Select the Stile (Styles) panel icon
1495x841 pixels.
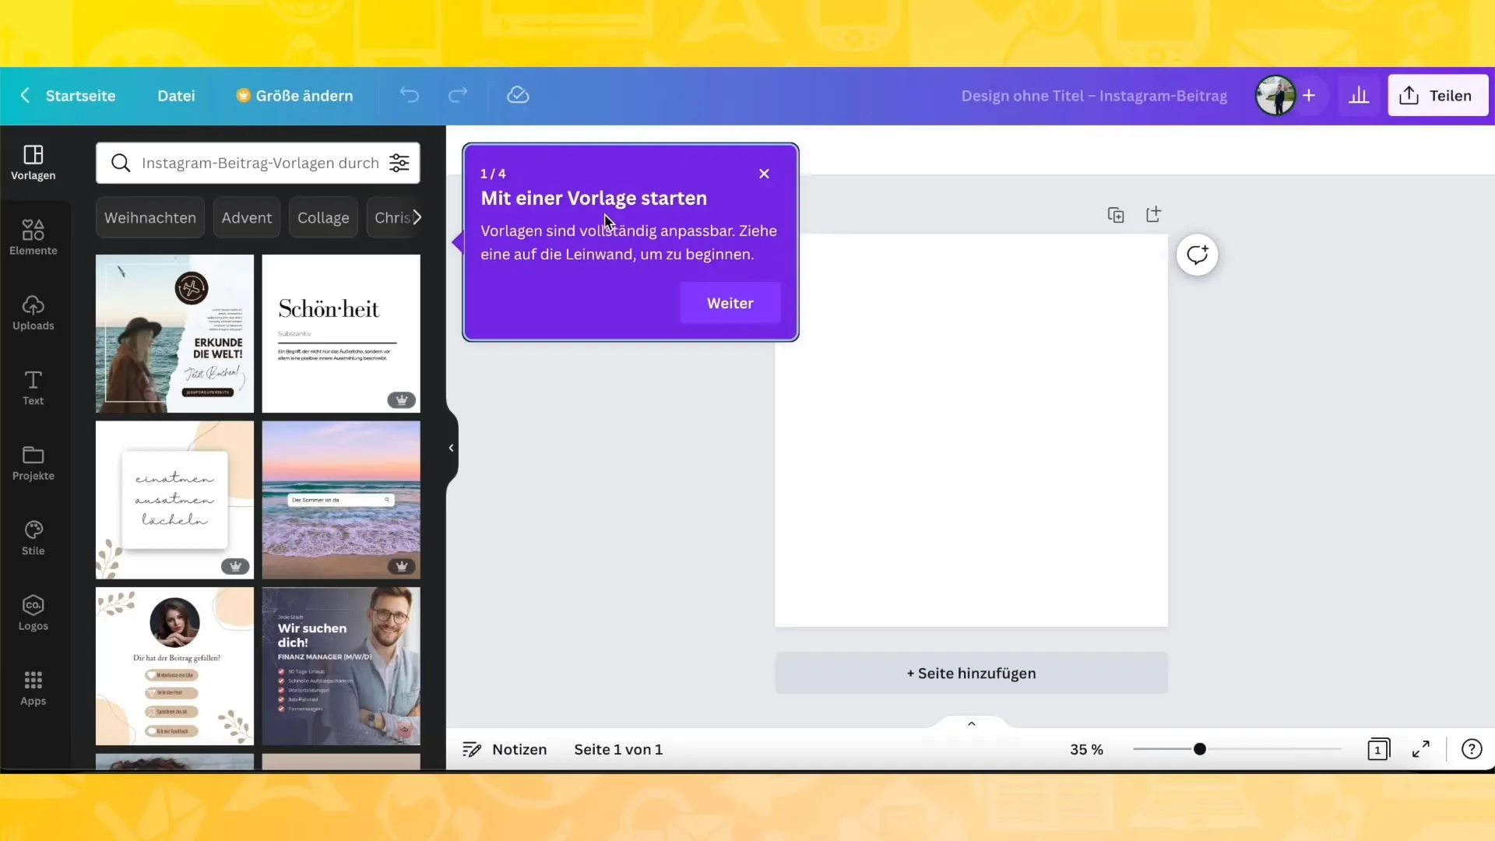click(33, 535)
